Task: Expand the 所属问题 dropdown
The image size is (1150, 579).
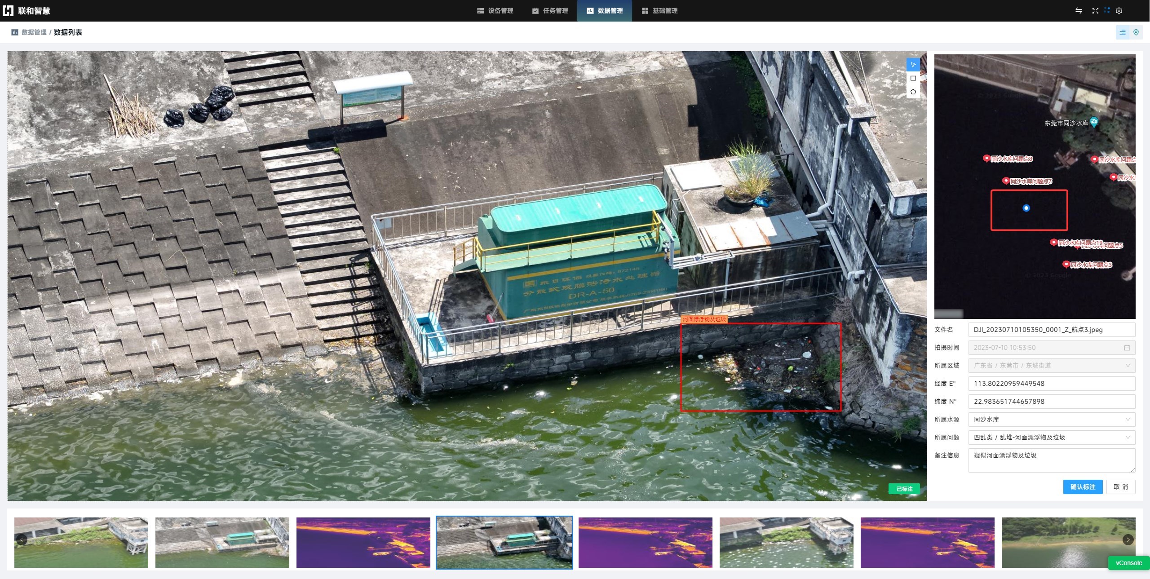Action: [1052, 438]
